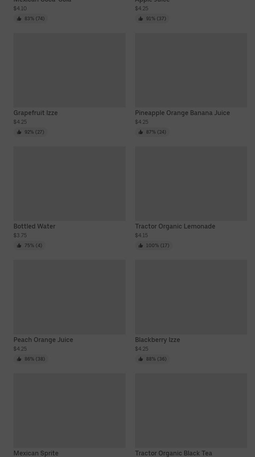Open the Grapefruit Izze product image

(69, 70)
